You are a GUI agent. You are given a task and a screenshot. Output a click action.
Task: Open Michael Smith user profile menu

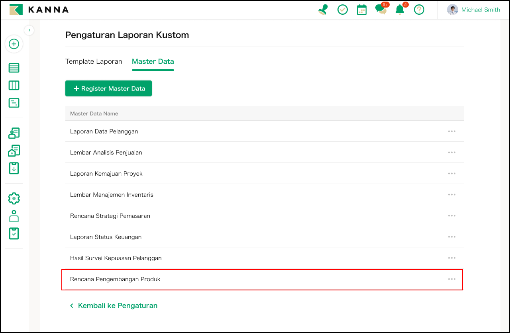pyautogui.click(x=473, y=10)
